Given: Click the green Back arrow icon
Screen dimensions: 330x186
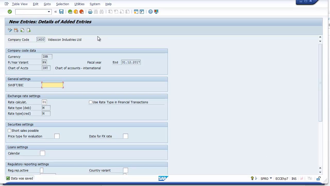Looking at the screenshot, I should click(70, 12).
